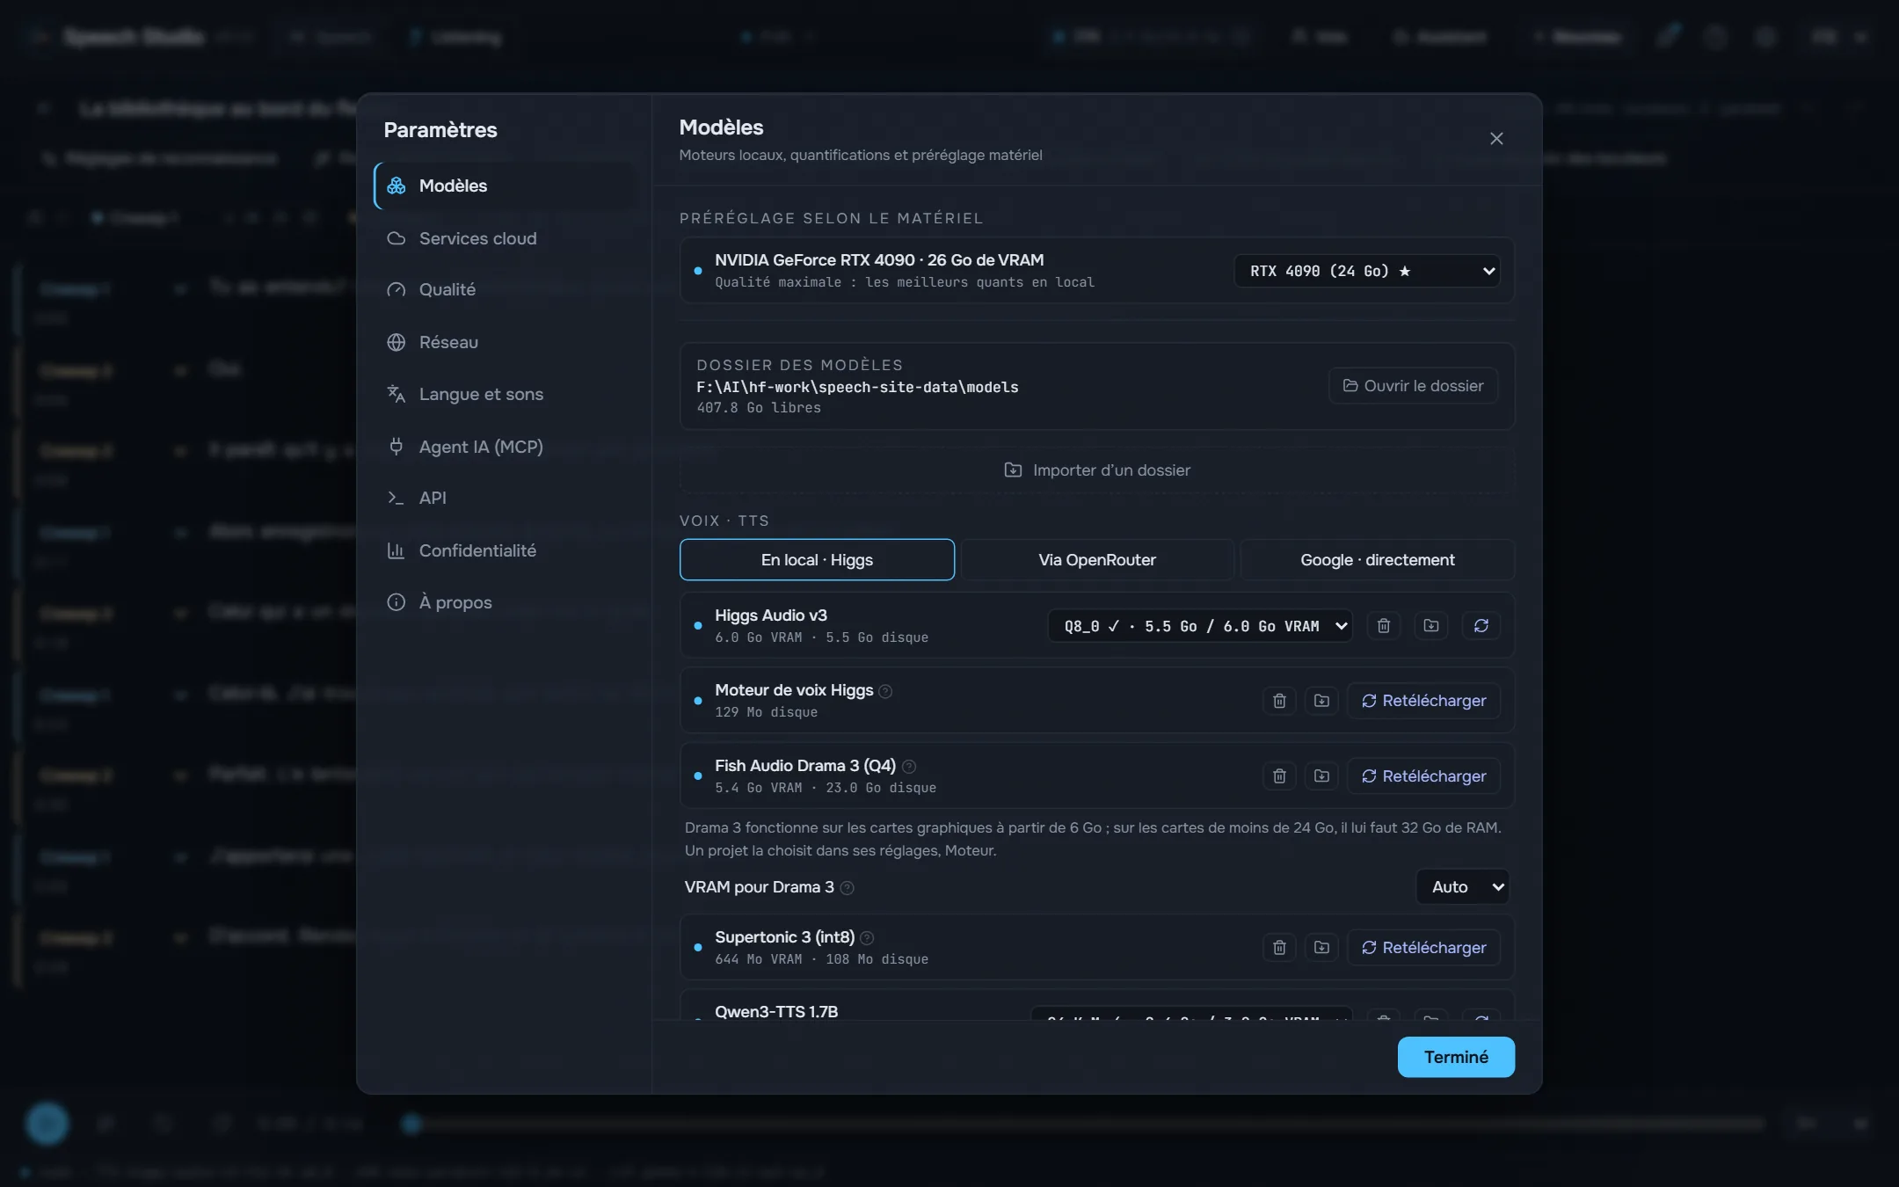Redownload Higgs Audio v3 with refresh icon

tap(1481, 626)
